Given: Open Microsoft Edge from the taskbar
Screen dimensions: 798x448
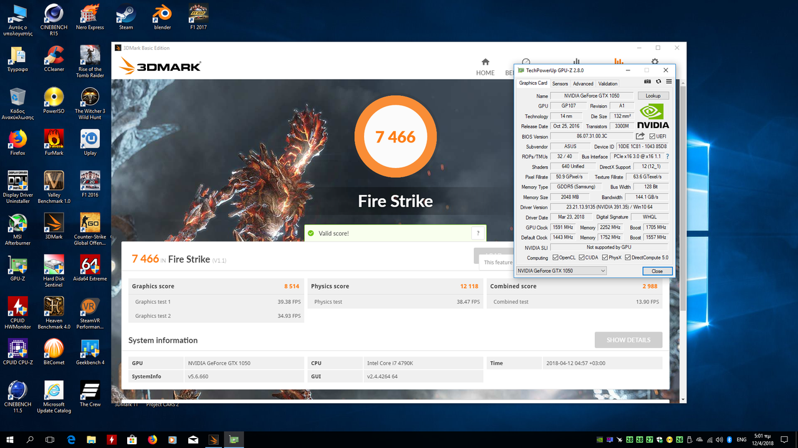Looking at the screenshot, I should pos(71,439).
